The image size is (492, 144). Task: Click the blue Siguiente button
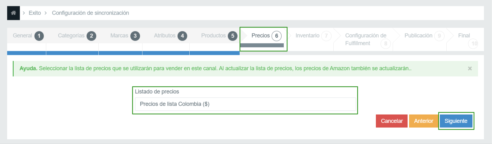pyautogui.click(x=456, y=121)
